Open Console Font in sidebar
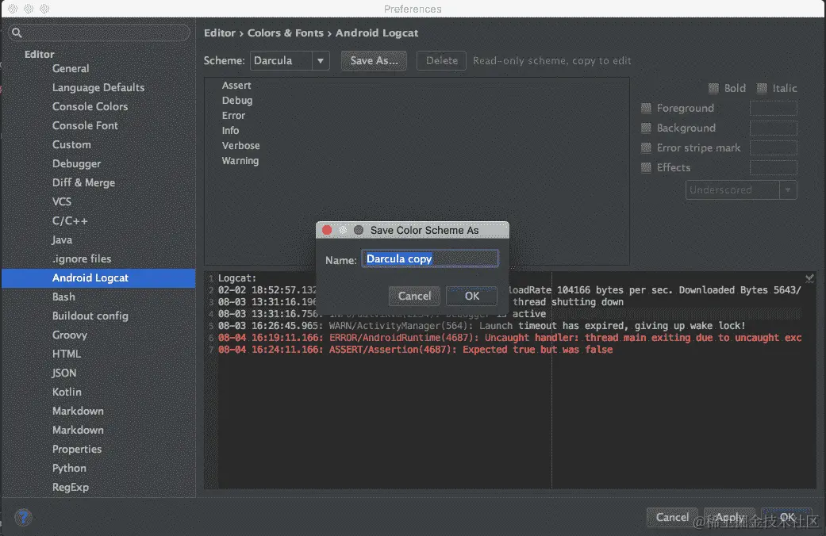Image resolution: width=826 pixels, height=536 pixels. click(85, 125)
